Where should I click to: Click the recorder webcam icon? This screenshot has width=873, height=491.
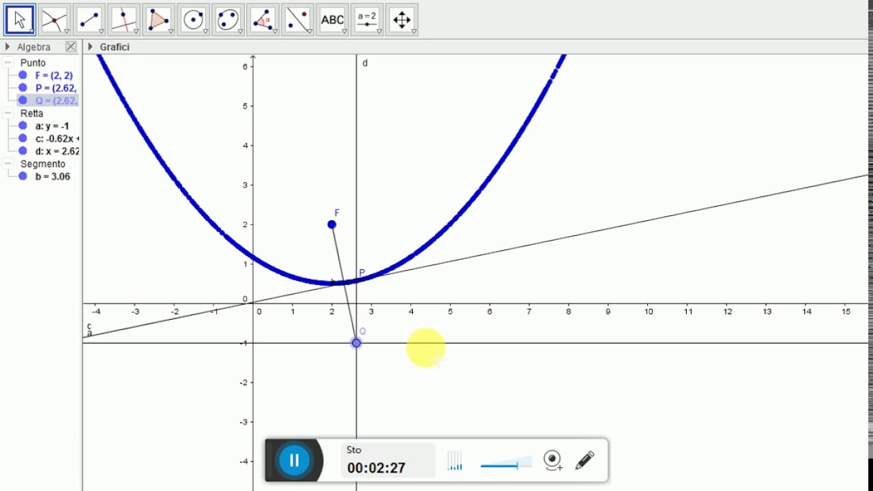click(x=552, y=460)
